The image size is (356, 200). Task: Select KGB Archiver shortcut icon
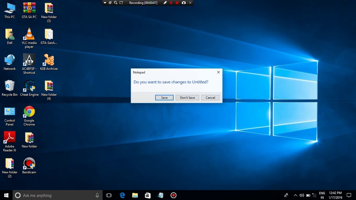point(49,62)
